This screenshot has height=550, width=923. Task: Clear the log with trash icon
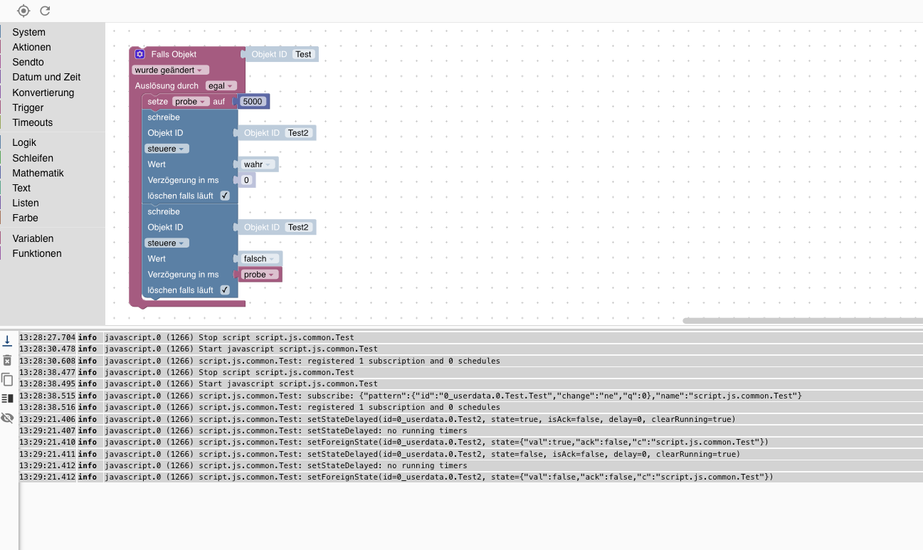[x=7, y=360]
